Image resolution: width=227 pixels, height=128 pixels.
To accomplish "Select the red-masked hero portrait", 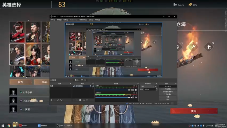I will [17, 32].
